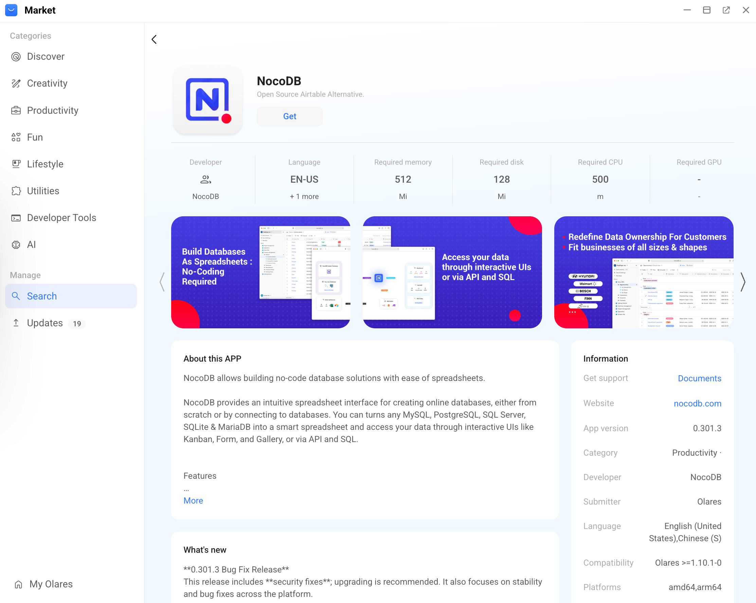This screenshot has height=603, width=756.
Task: Open the Redefine Data Ownership screenshot
Action: [644, 272]
